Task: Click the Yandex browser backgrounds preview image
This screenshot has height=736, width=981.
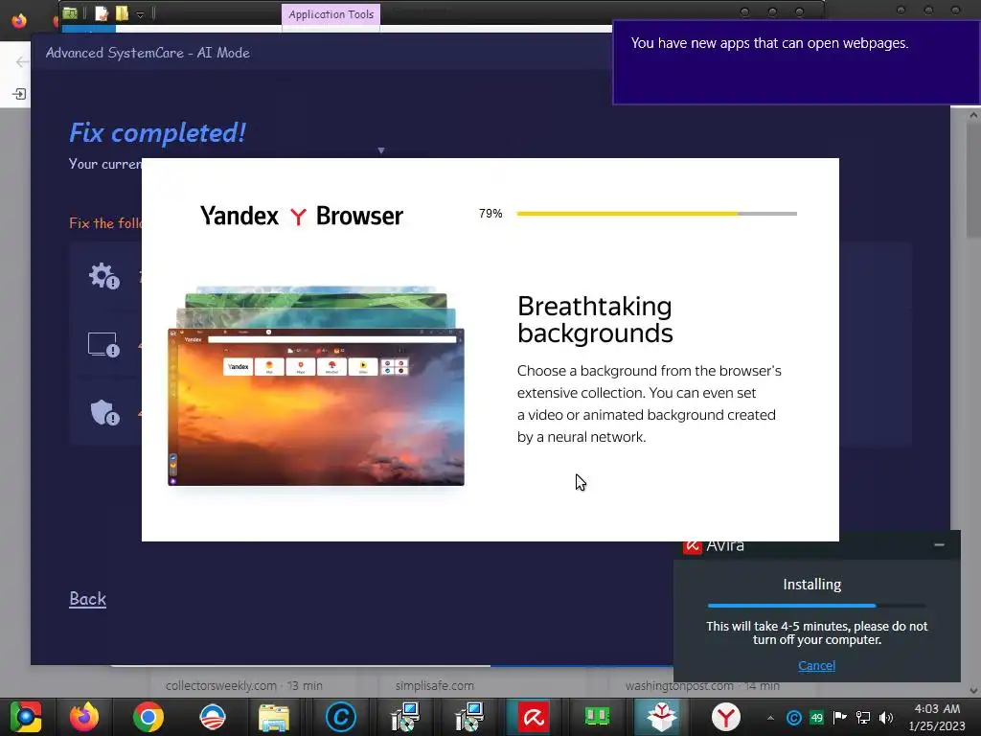Action: point(316,386)
